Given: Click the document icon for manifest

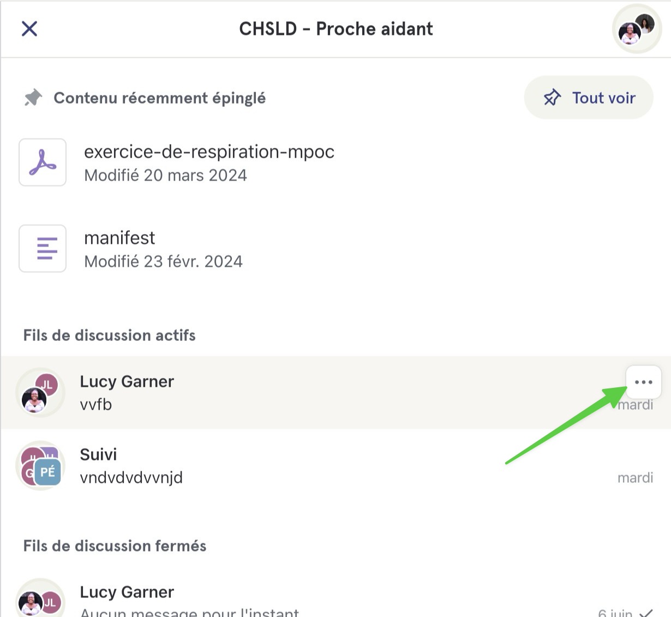Looking at the screenshot, I should [x=43, y=248].
